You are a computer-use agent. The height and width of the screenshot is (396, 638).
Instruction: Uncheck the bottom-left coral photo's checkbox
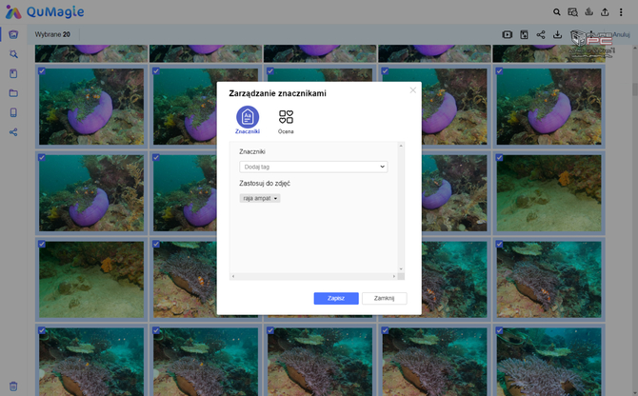42,331
